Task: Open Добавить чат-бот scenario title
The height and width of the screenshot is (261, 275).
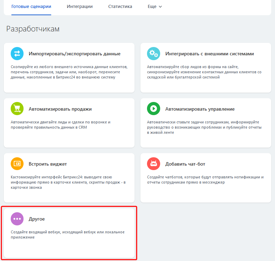Action: coord(185,164)
